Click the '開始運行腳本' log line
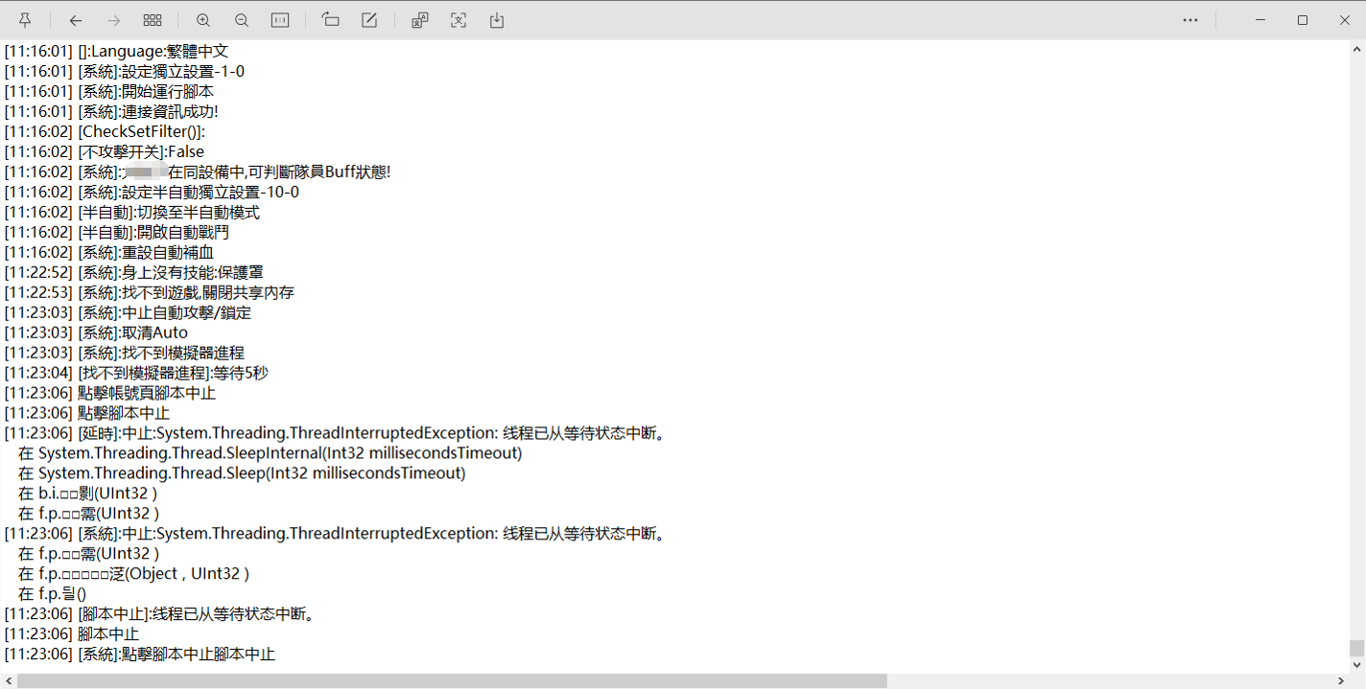The height and width of the screenshot is (689, 1366). (x=109, y=92)
